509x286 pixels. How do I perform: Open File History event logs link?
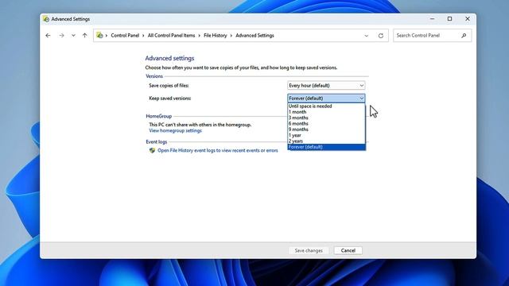point(217,150)
